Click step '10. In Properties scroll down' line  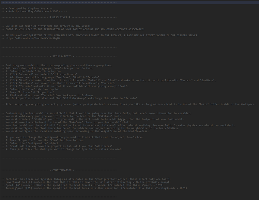(x=70, y=98)
